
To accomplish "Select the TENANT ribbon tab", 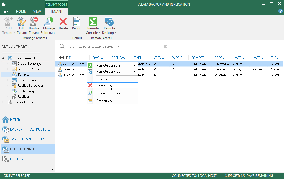I will coord(57,11).
